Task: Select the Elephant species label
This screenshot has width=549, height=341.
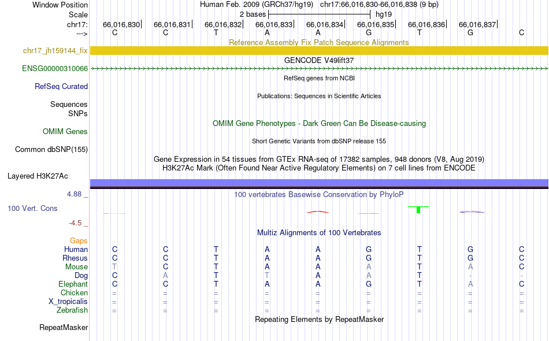Action: pyautogui.click(x=73, y=284)
